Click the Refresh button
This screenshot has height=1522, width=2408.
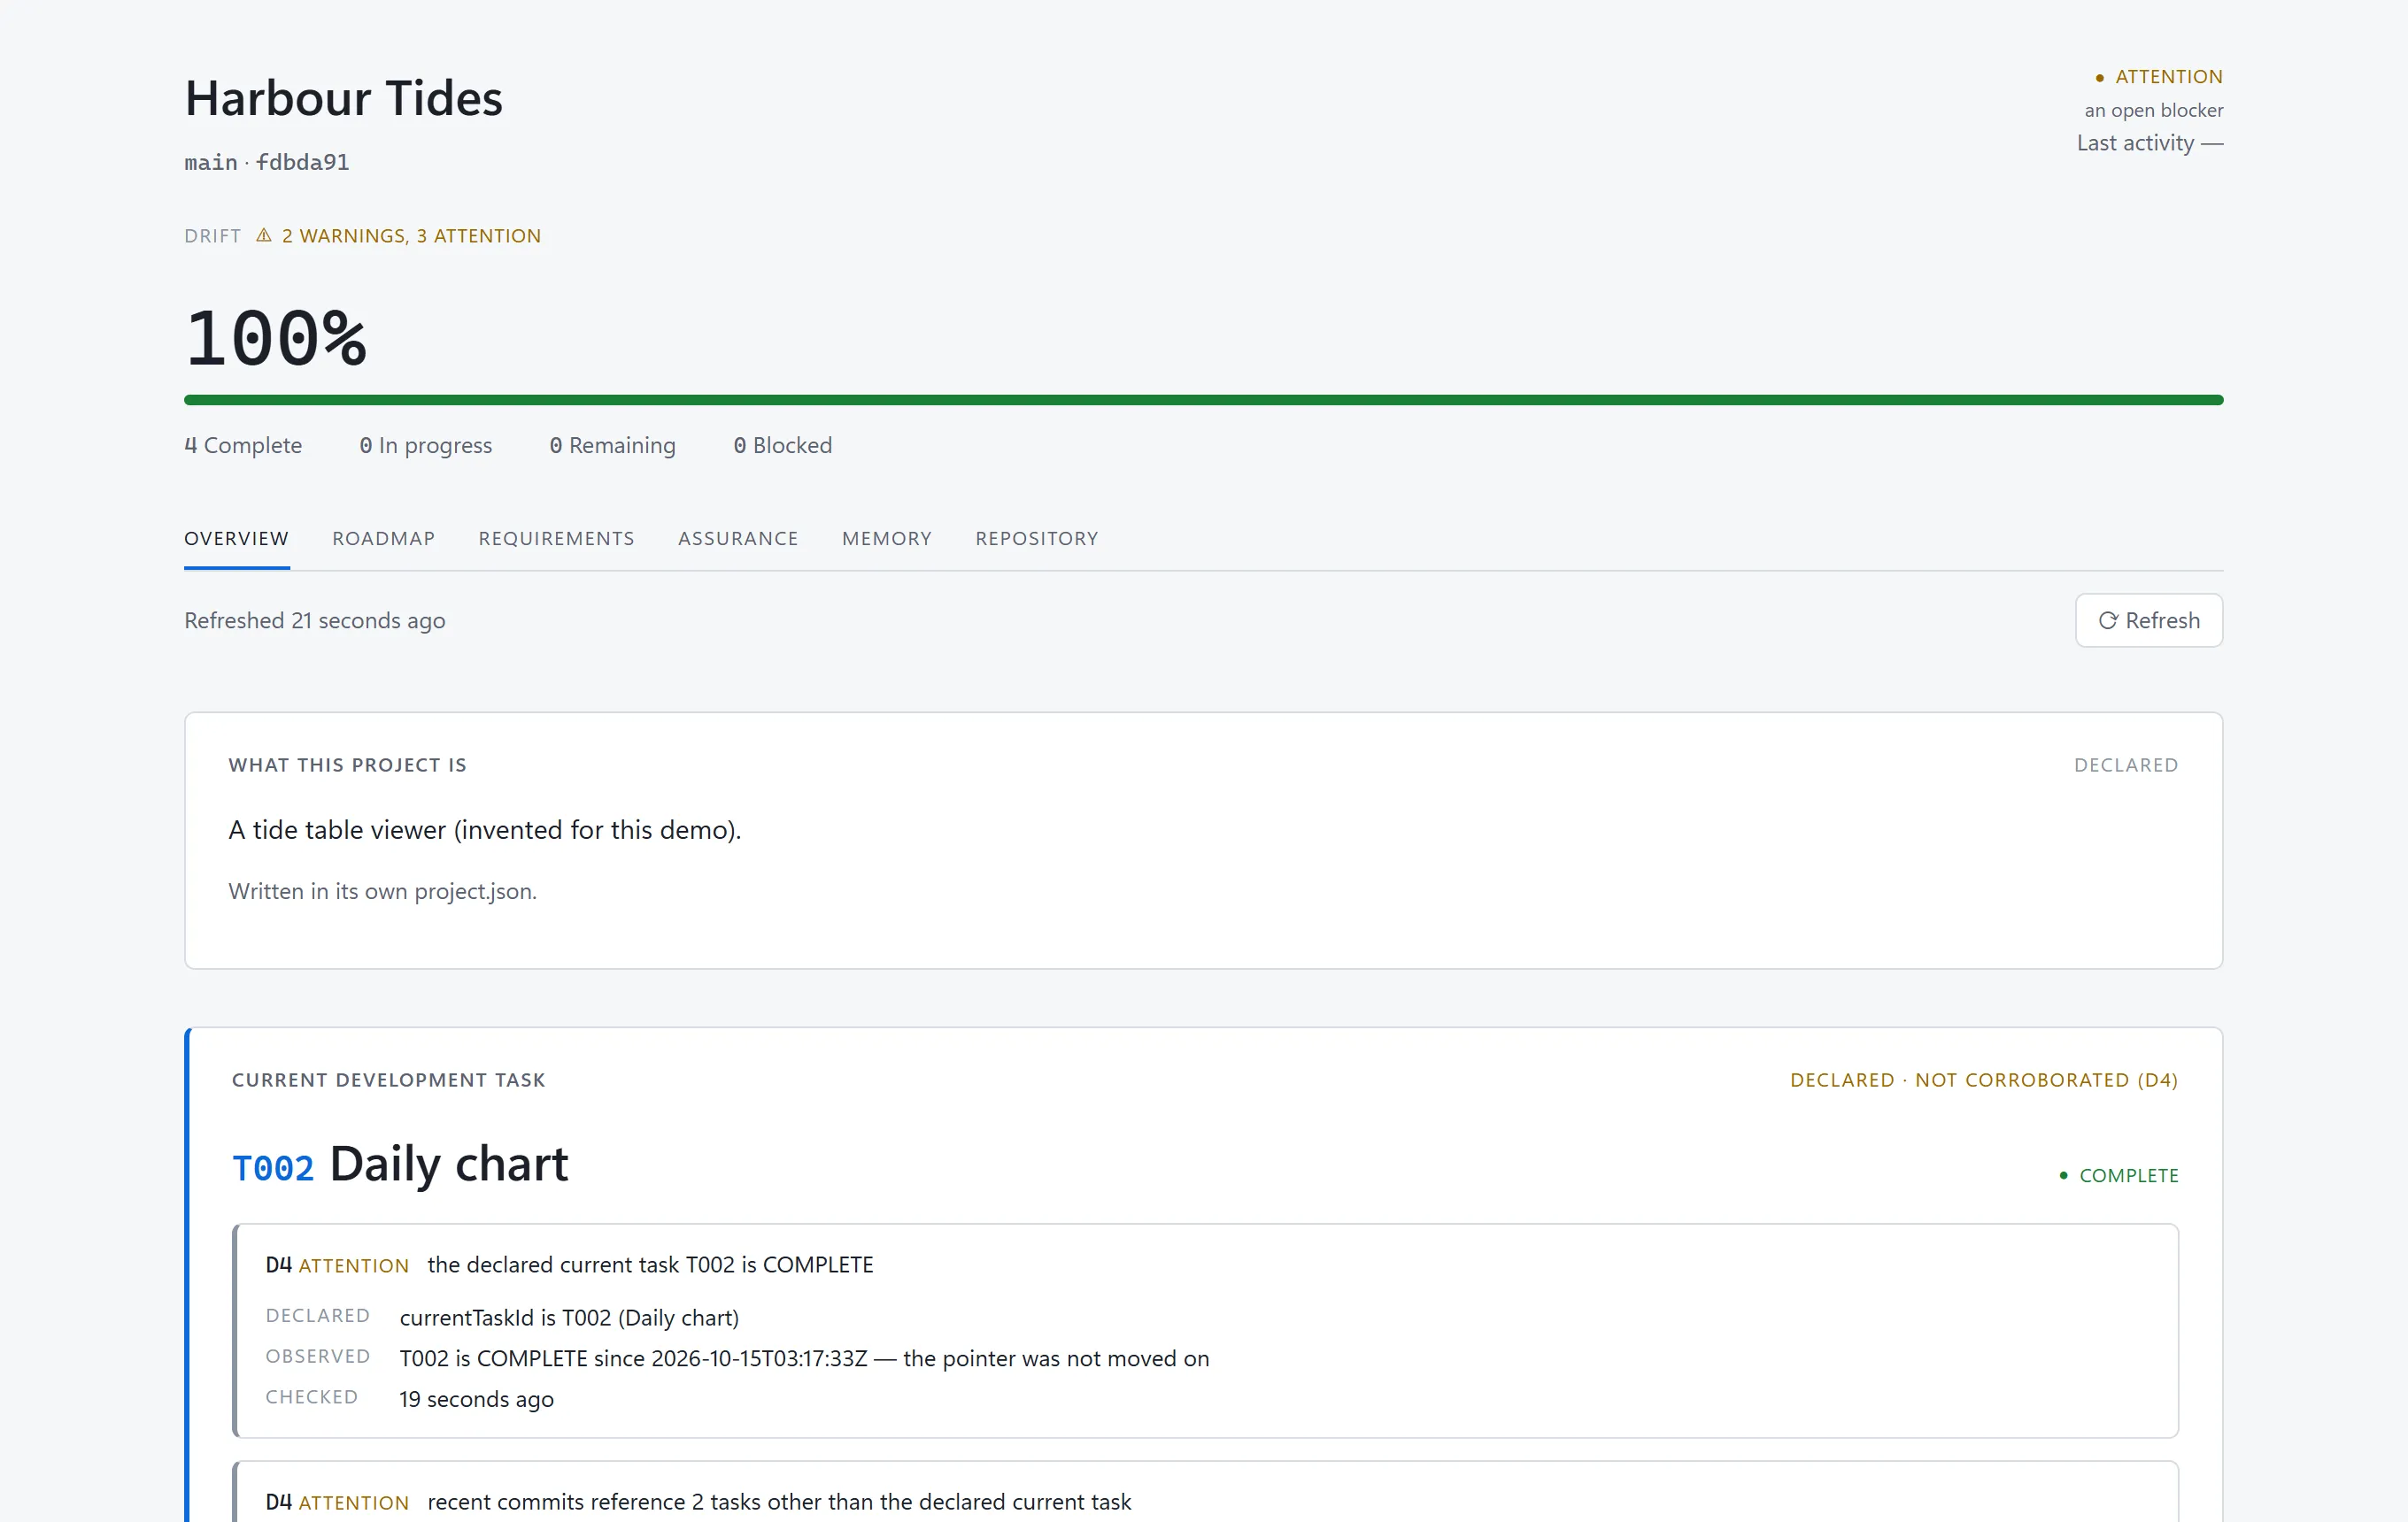[2149, 620]
